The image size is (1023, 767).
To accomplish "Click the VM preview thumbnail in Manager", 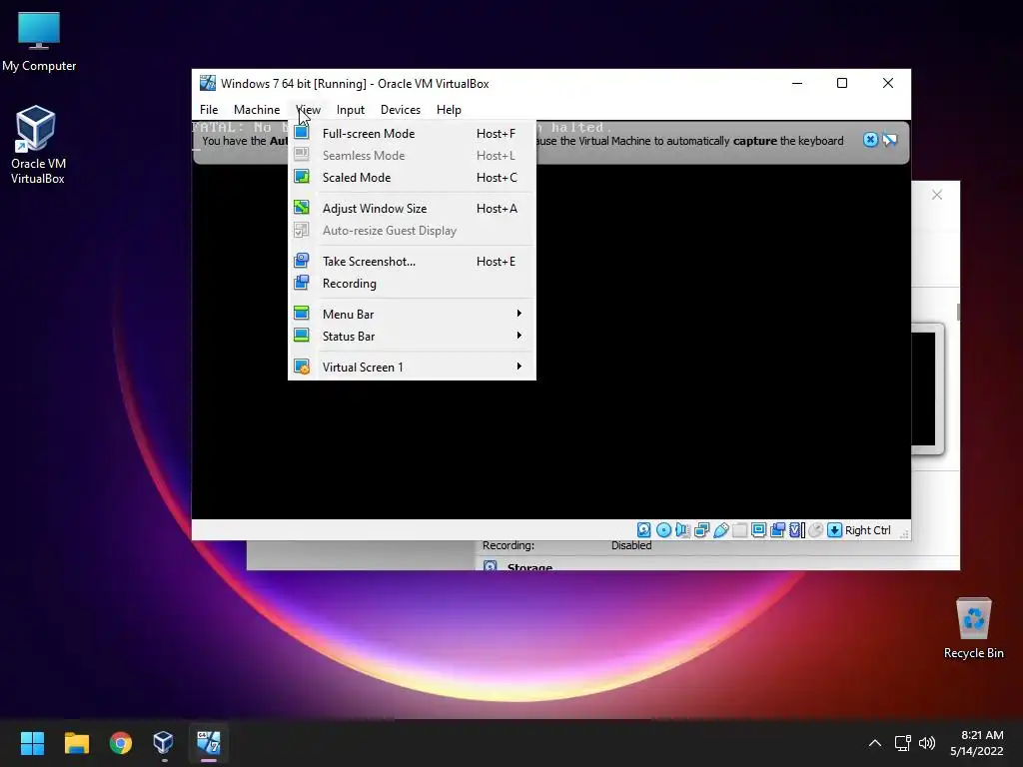I will pos(927,388).
